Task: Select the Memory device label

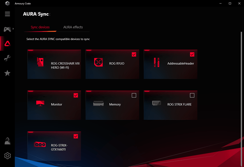Action: [x=115, y=105]
